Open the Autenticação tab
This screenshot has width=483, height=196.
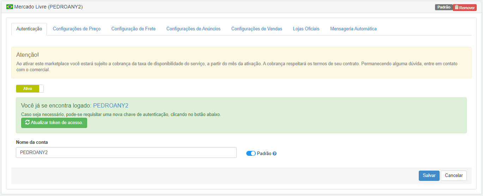click(x=29, y=29)
